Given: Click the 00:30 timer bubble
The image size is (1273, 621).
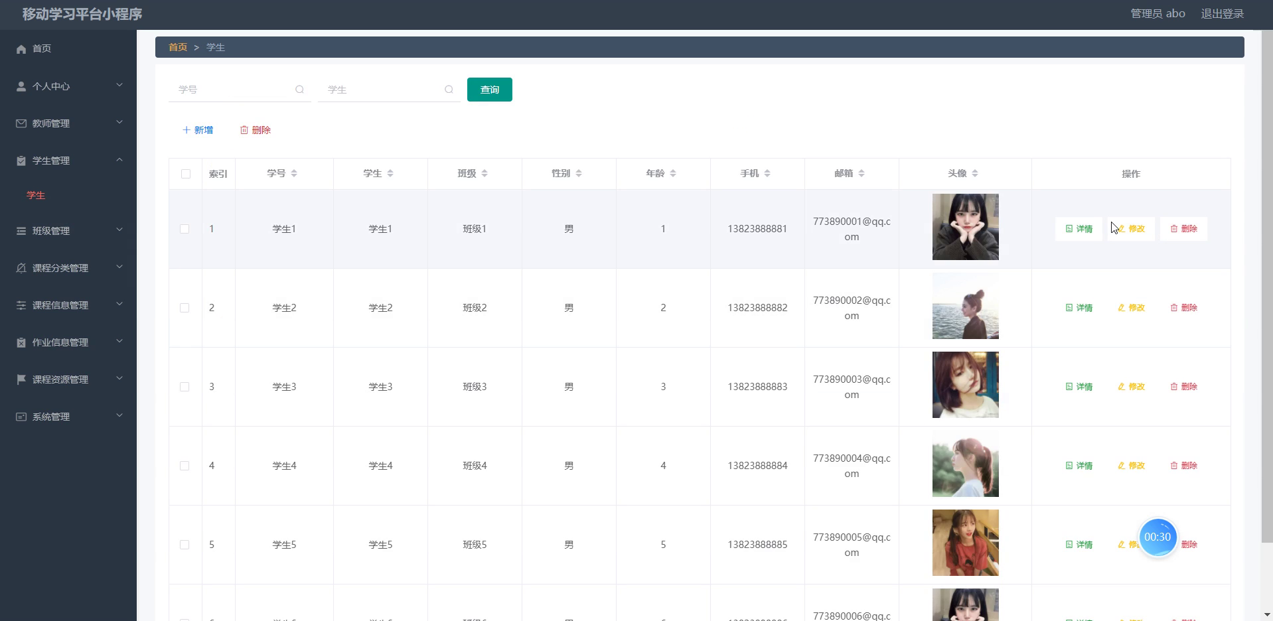Looking at the screenshot, I should click(x=1158, y=537).
